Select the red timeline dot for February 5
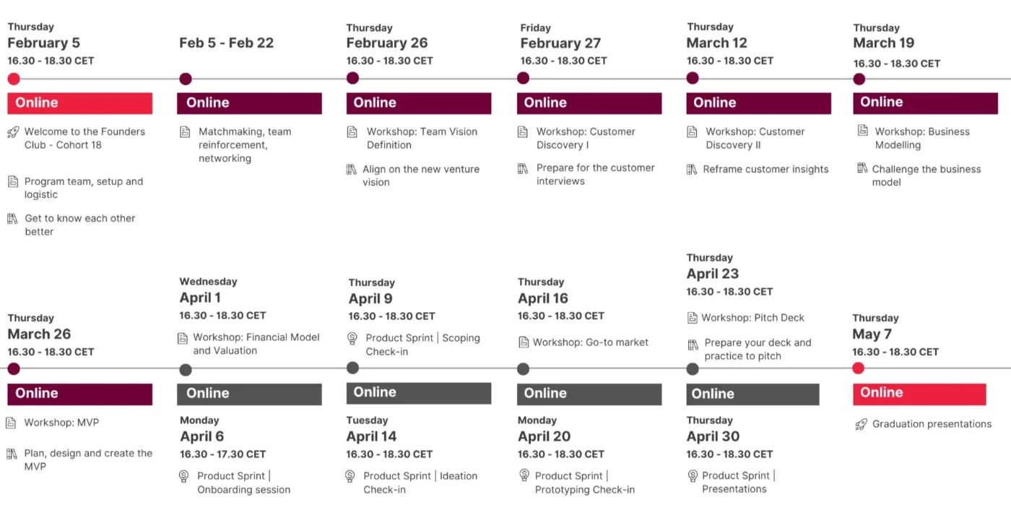This screenshot has height=515, width=1011. [14, 79]
